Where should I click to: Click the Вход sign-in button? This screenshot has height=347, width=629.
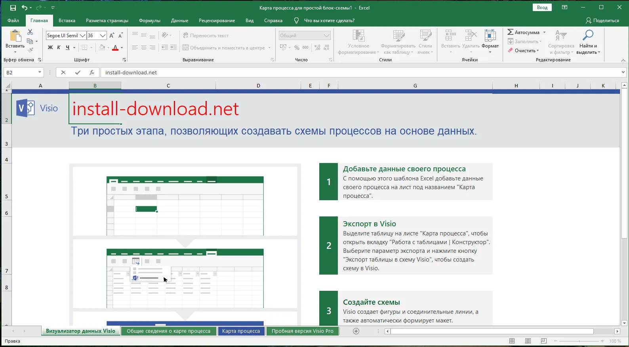542,8
